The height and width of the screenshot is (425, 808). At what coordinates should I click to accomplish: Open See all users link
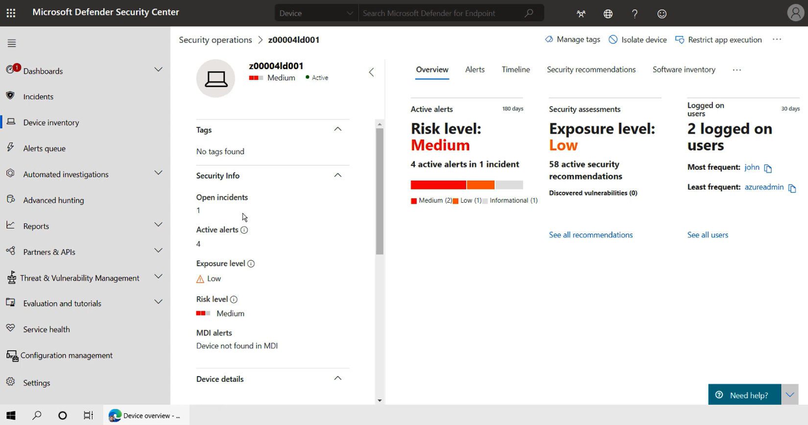tap(708, 235)
